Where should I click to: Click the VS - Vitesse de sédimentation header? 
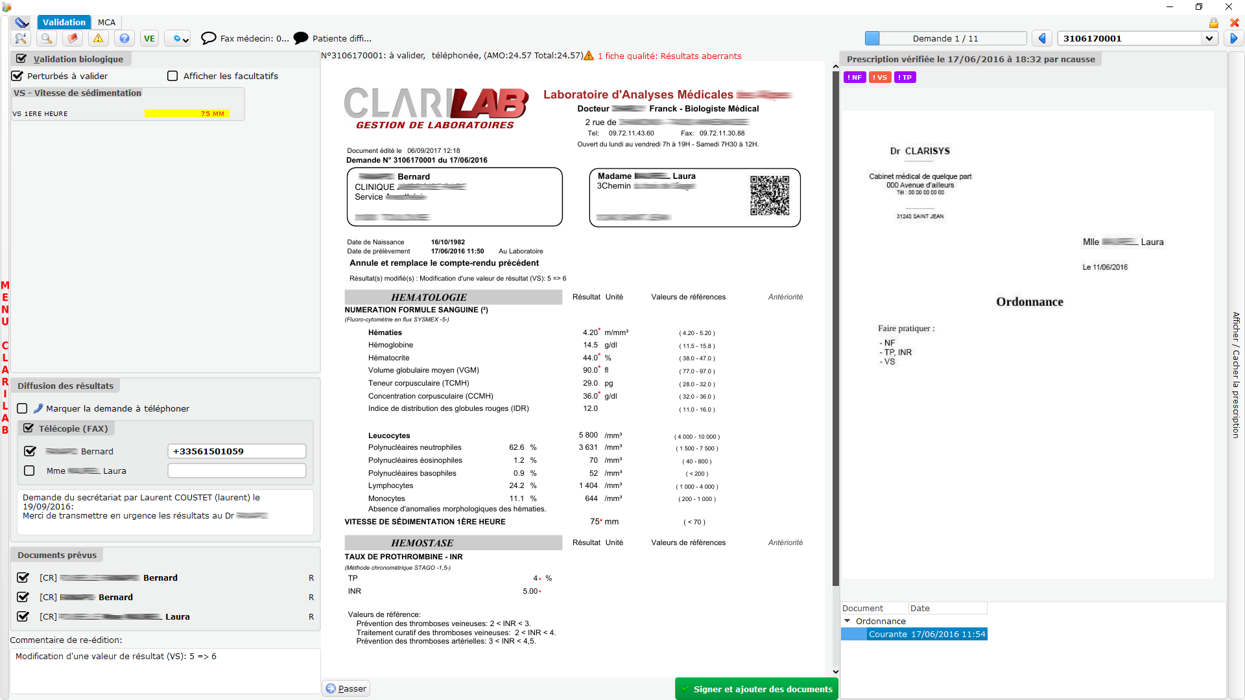click(x=77, y=93)
